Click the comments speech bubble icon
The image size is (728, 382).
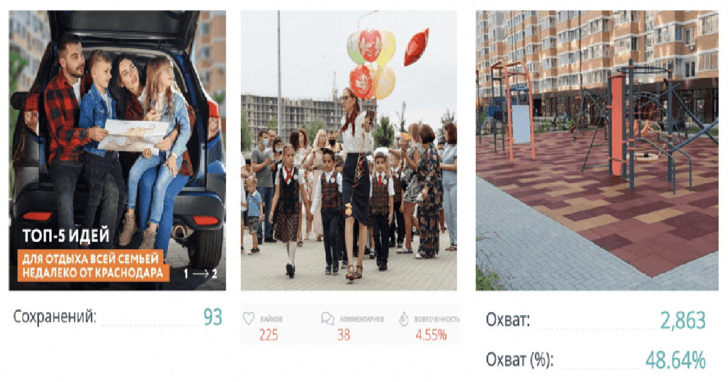(x=328, y=319)
